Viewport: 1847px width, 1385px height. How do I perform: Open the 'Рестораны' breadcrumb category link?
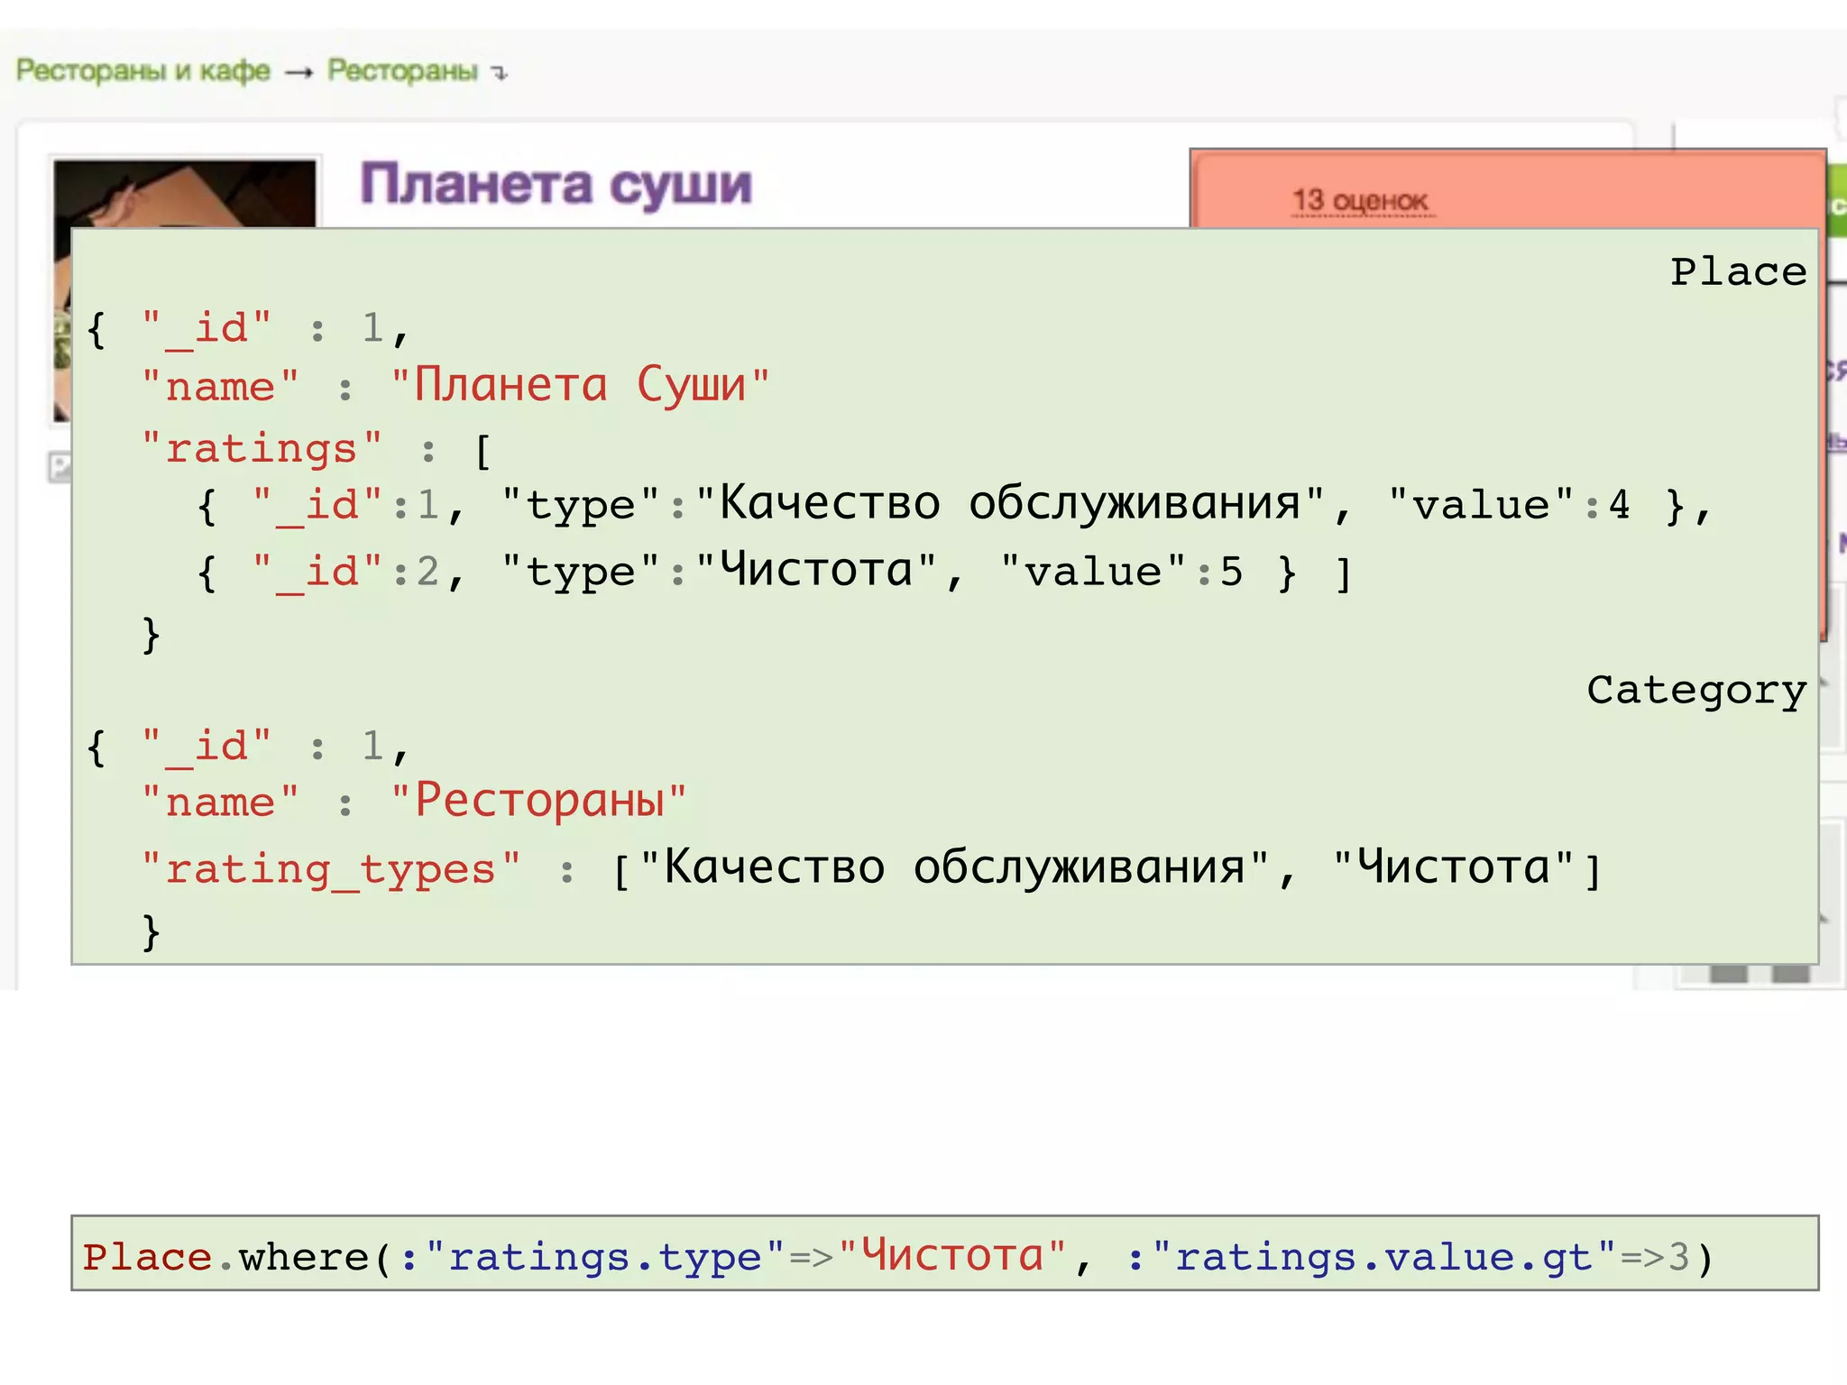tap(402, 70)
